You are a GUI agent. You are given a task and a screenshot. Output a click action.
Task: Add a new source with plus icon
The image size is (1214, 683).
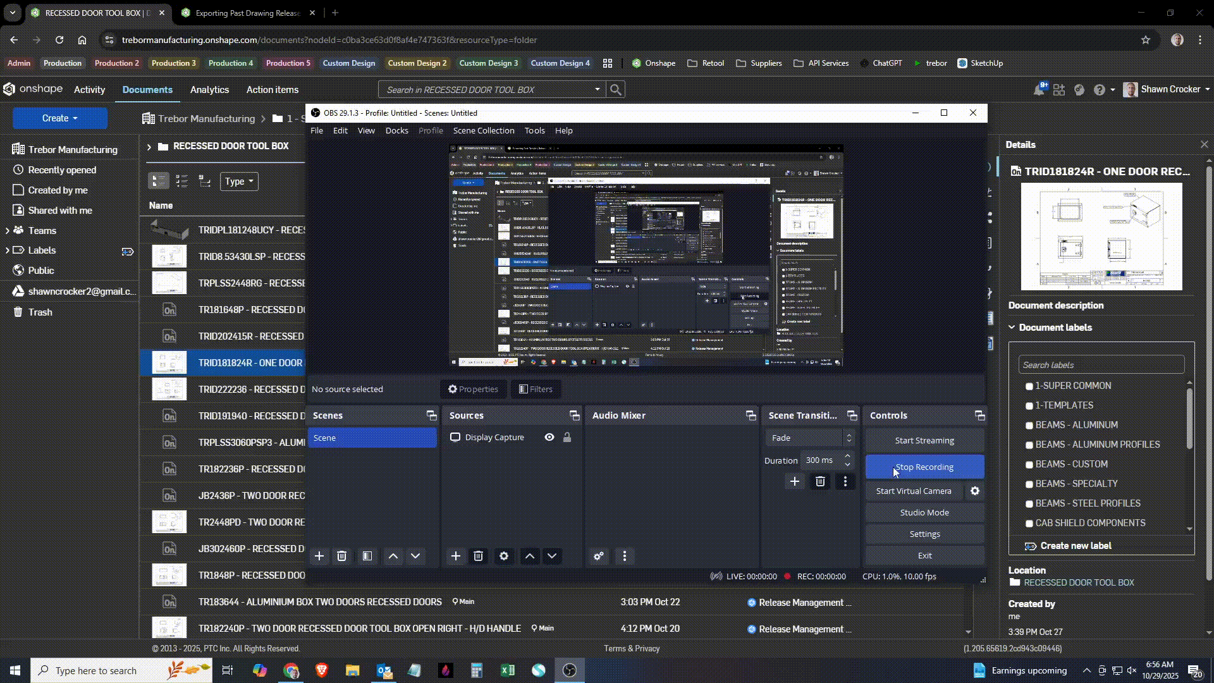click(455, 556)
